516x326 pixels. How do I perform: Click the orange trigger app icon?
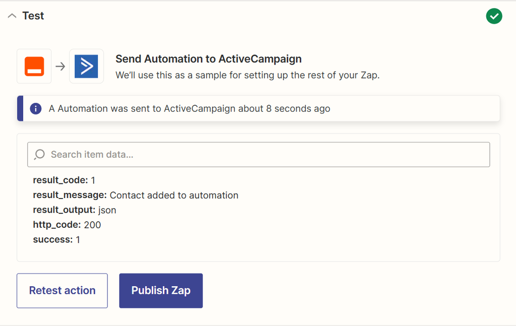[33, 66]
